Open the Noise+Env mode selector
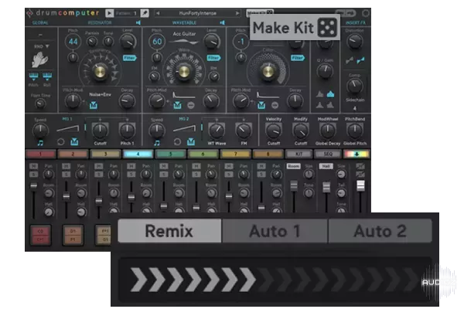Image resolution: width=464 pixels, height=309 pixels. tap(100, 94)
